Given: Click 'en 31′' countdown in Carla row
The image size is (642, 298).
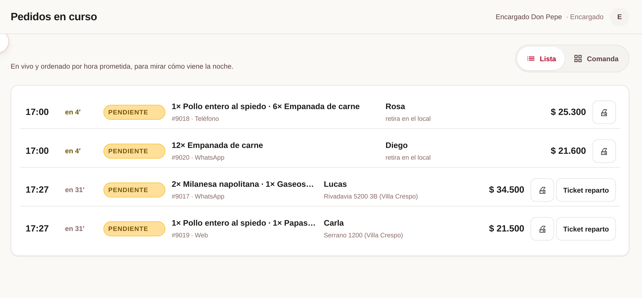Looking at the screenshot, I should [75, 229].
